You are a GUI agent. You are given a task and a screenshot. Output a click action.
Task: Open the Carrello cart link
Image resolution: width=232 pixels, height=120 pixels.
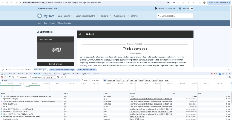point(186,9)
